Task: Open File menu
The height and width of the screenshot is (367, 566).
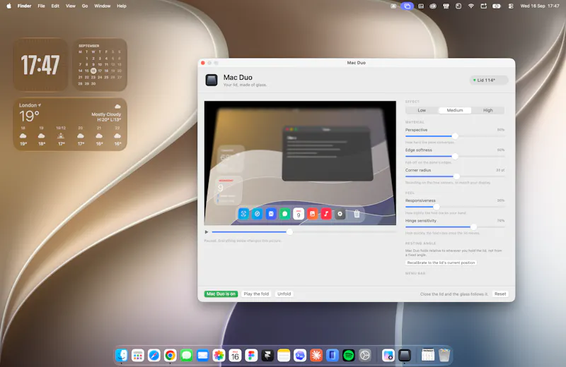Action: [42, 6]
